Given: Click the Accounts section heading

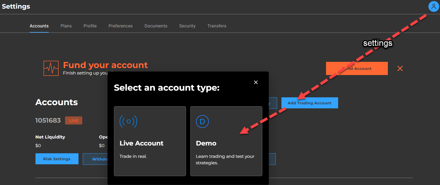Looking at the screenshot, I should pos(56,102).
